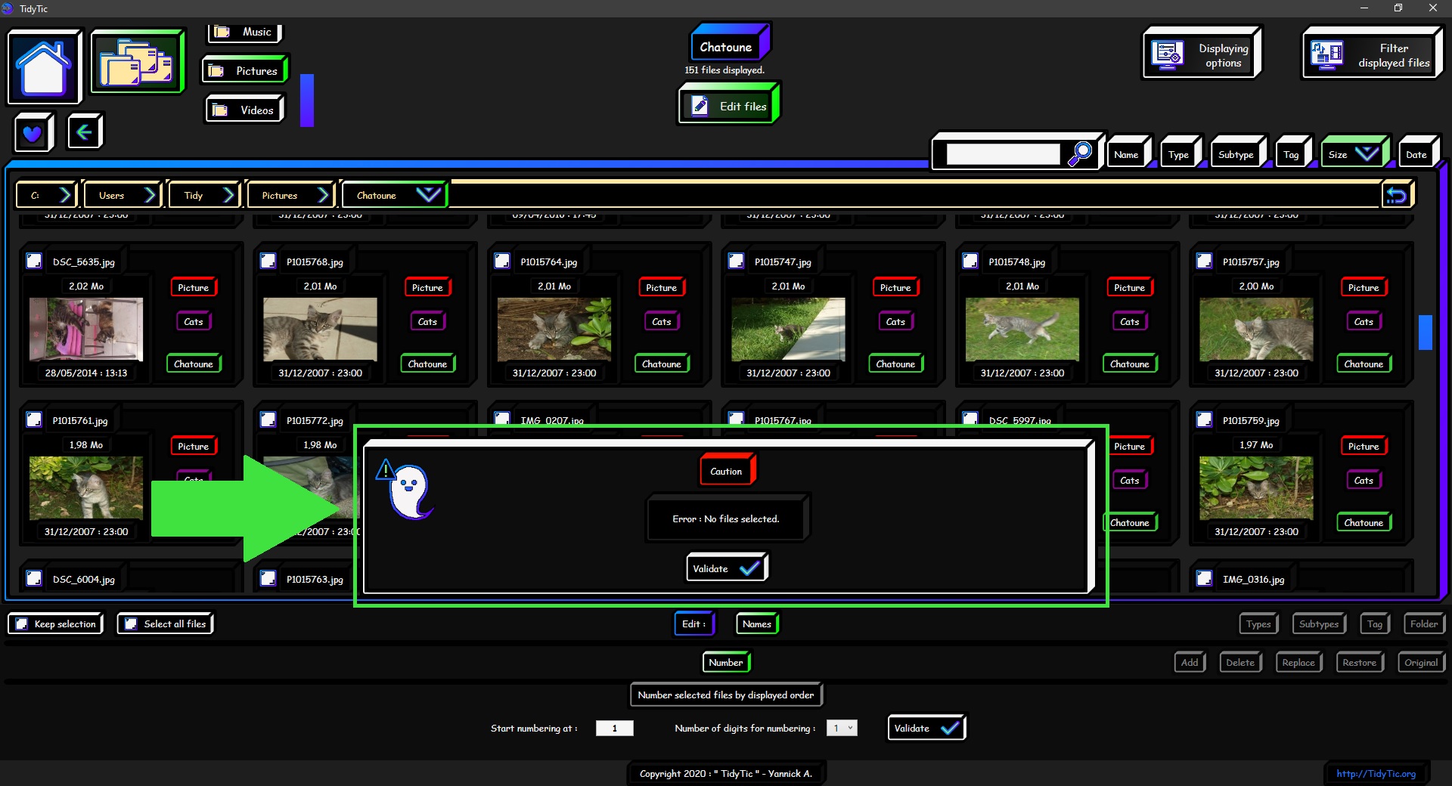Image resolution: width=1452 pixels, height=786 pixels.
Task: Open the Videos folder shortcut
Action: [x=245, y=110]
